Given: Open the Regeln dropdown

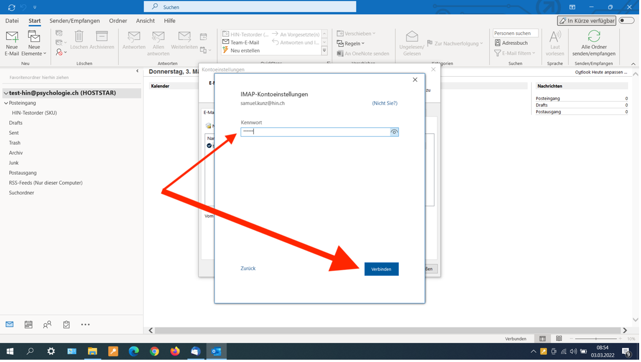Looking at the screenshot, I should 350,43.
